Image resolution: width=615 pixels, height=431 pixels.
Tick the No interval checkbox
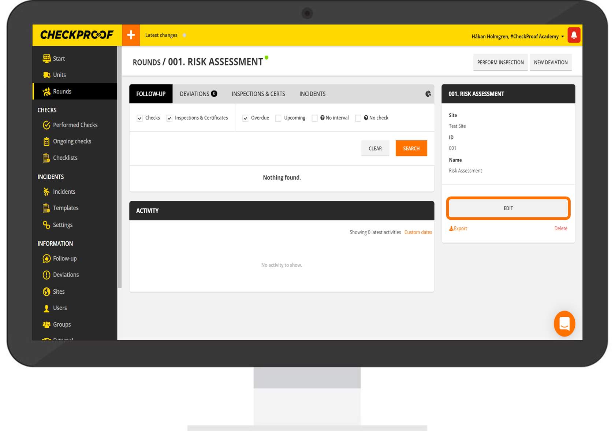tap(314, 118)
